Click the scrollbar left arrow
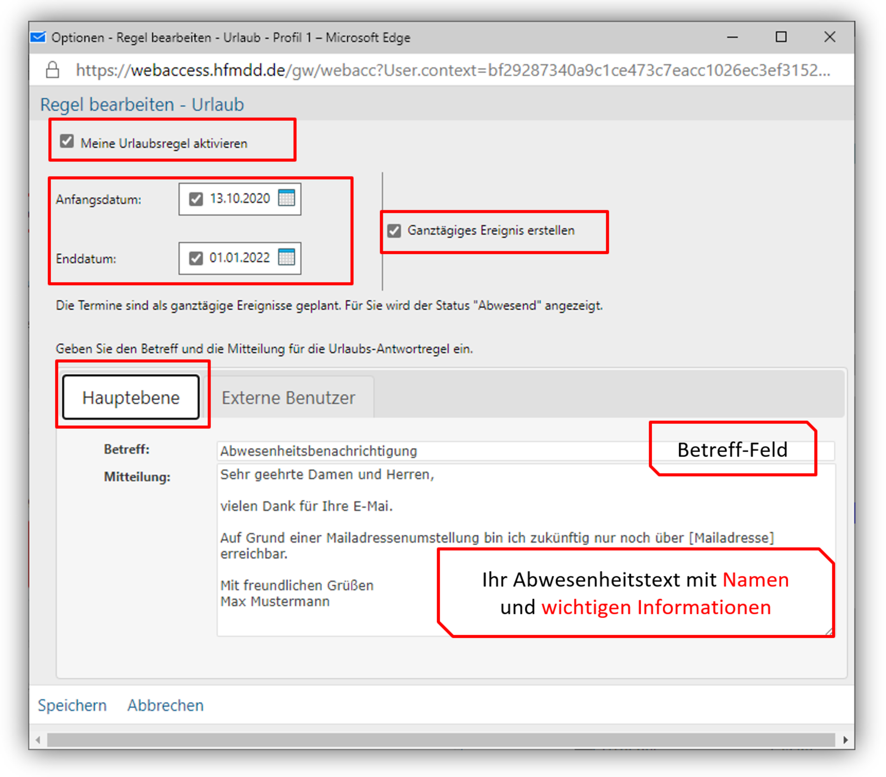The height and width of the screenshot is (777, 886). coord(38,740)
